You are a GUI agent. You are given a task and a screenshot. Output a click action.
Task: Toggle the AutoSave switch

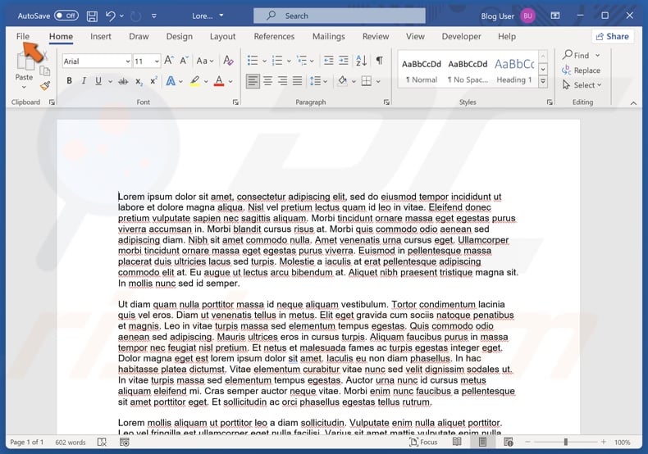click(x=66, y=16)
